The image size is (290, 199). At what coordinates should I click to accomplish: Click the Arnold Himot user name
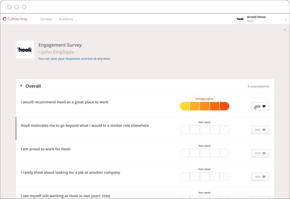[x=256, y=17]
